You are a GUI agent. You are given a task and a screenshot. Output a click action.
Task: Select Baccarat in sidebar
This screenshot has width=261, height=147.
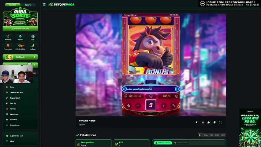click(x=13, y=120)
